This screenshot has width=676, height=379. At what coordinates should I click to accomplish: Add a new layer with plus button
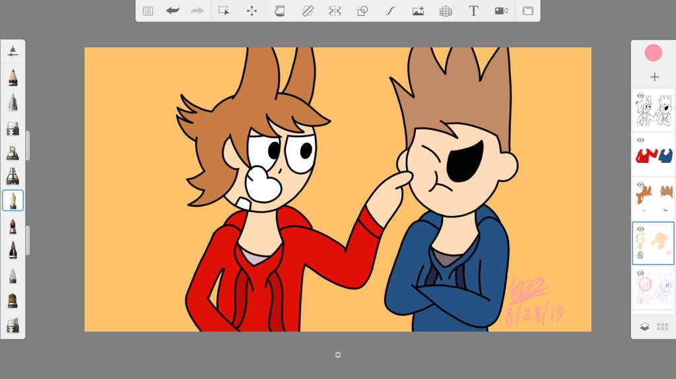click(x=654, y=77)
